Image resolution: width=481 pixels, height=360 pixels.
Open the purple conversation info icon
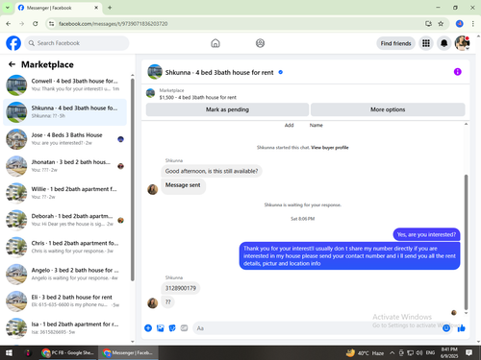click(x=457, y=72)
